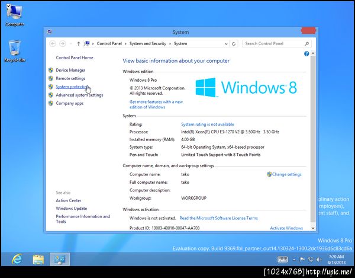Viewport: 355px width, 278px height.
Task: Click Change settings link
Action: (286, 174)
